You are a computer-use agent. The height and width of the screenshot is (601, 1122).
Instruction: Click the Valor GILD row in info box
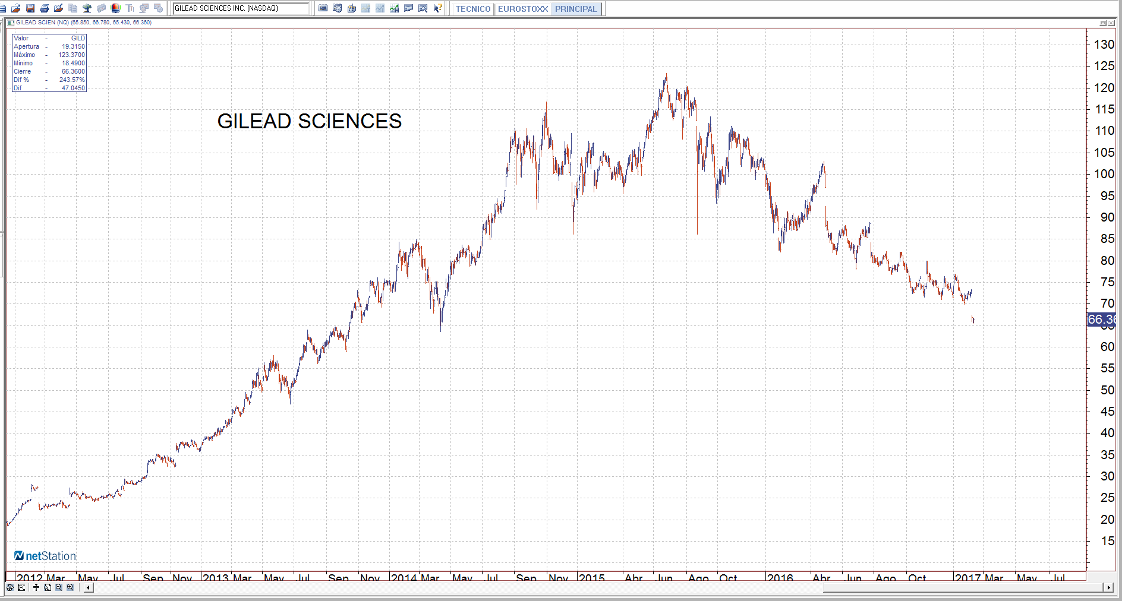49,38
